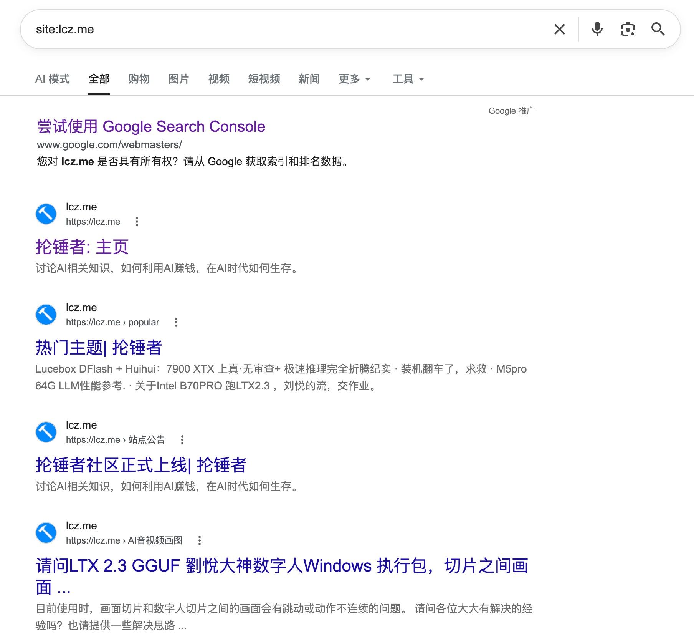The height and width of the screenshot is (643, 694).
Task: Open the 抡锤者社区正式上线 result
Action: point(141,465)
